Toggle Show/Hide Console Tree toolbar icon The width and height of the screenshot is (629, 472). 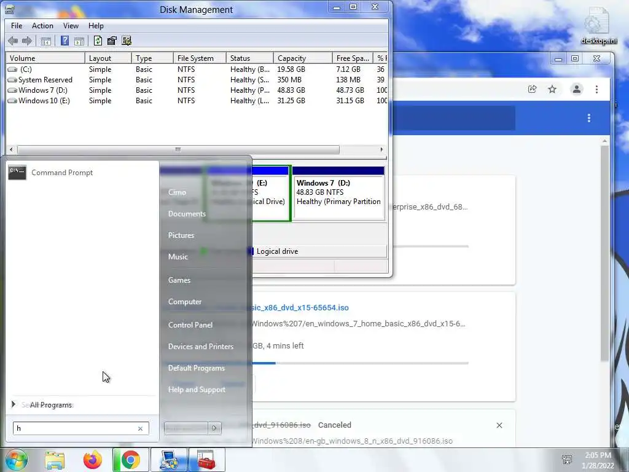(45, 41)
